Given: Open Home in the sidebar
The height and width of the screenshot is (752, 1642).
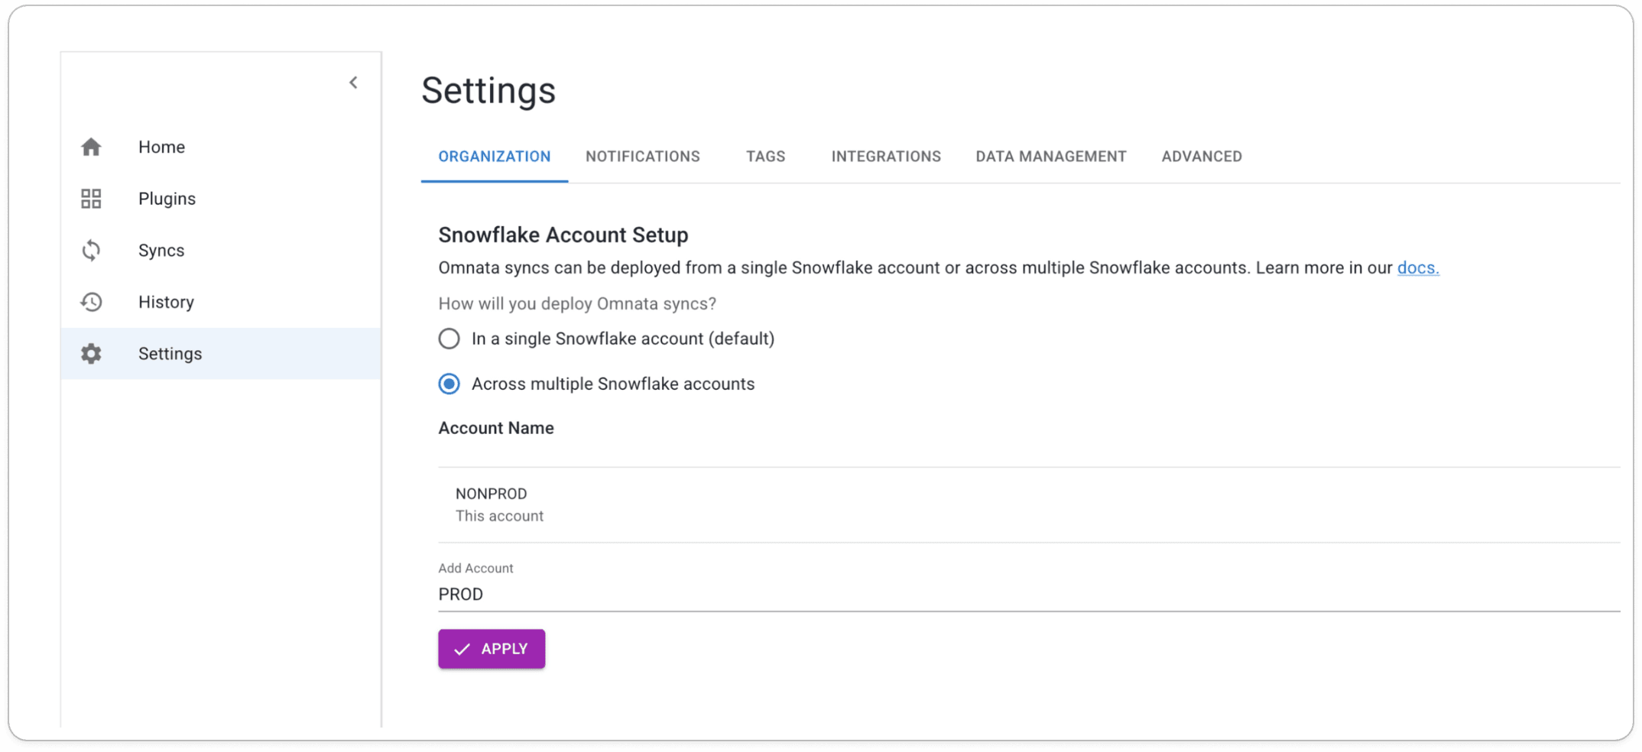Looking at the screenshot, I should (221, 147).
